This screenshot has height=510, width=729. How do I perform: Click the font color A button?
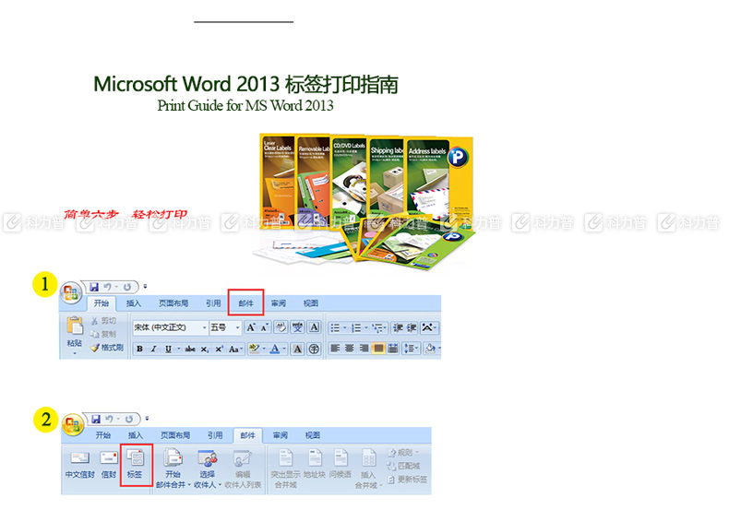click(x=275, y=349)
